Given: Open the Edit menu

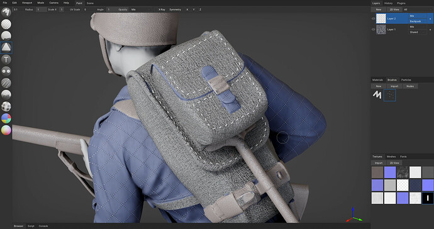Looking at the screenshot, I should point(14,3).
